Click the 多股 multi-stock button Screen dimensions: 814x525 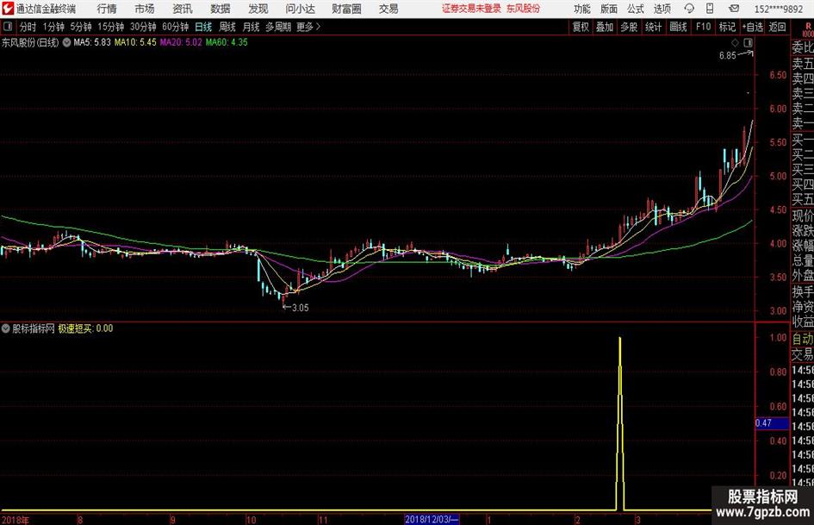(629, 27)
